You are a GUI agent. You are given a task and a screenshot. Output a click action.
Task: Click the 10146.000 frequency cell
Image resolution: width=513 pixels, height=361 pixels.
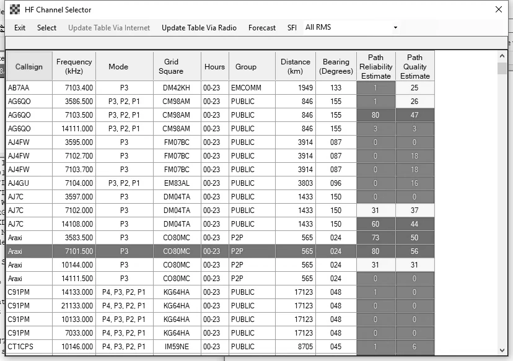[x=74, y=347]
